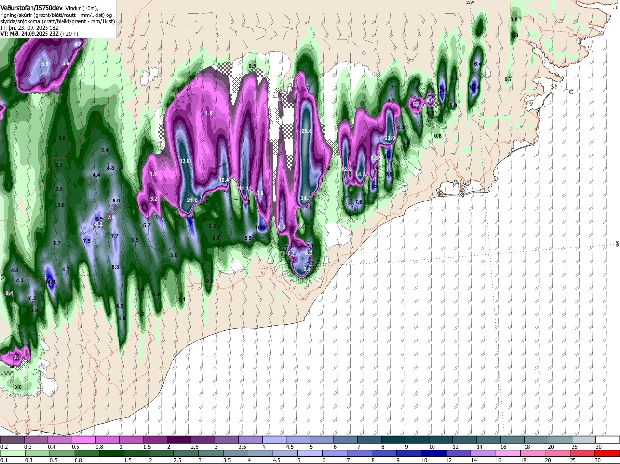The image size is (620, 464).
Task: Click the bright red swatch ending the bottom legend row
Action: 608,454
